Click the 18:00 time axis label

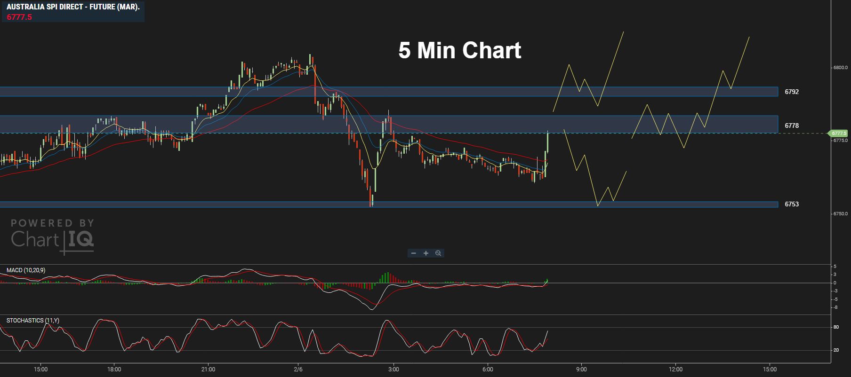pos(114,369)
